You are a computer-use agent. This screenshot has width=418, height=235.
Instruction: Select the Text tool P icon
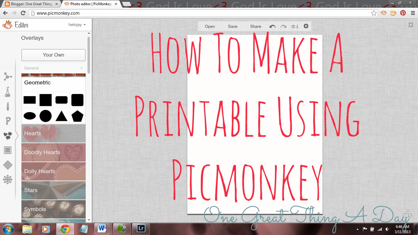click(x=8, y=121)
